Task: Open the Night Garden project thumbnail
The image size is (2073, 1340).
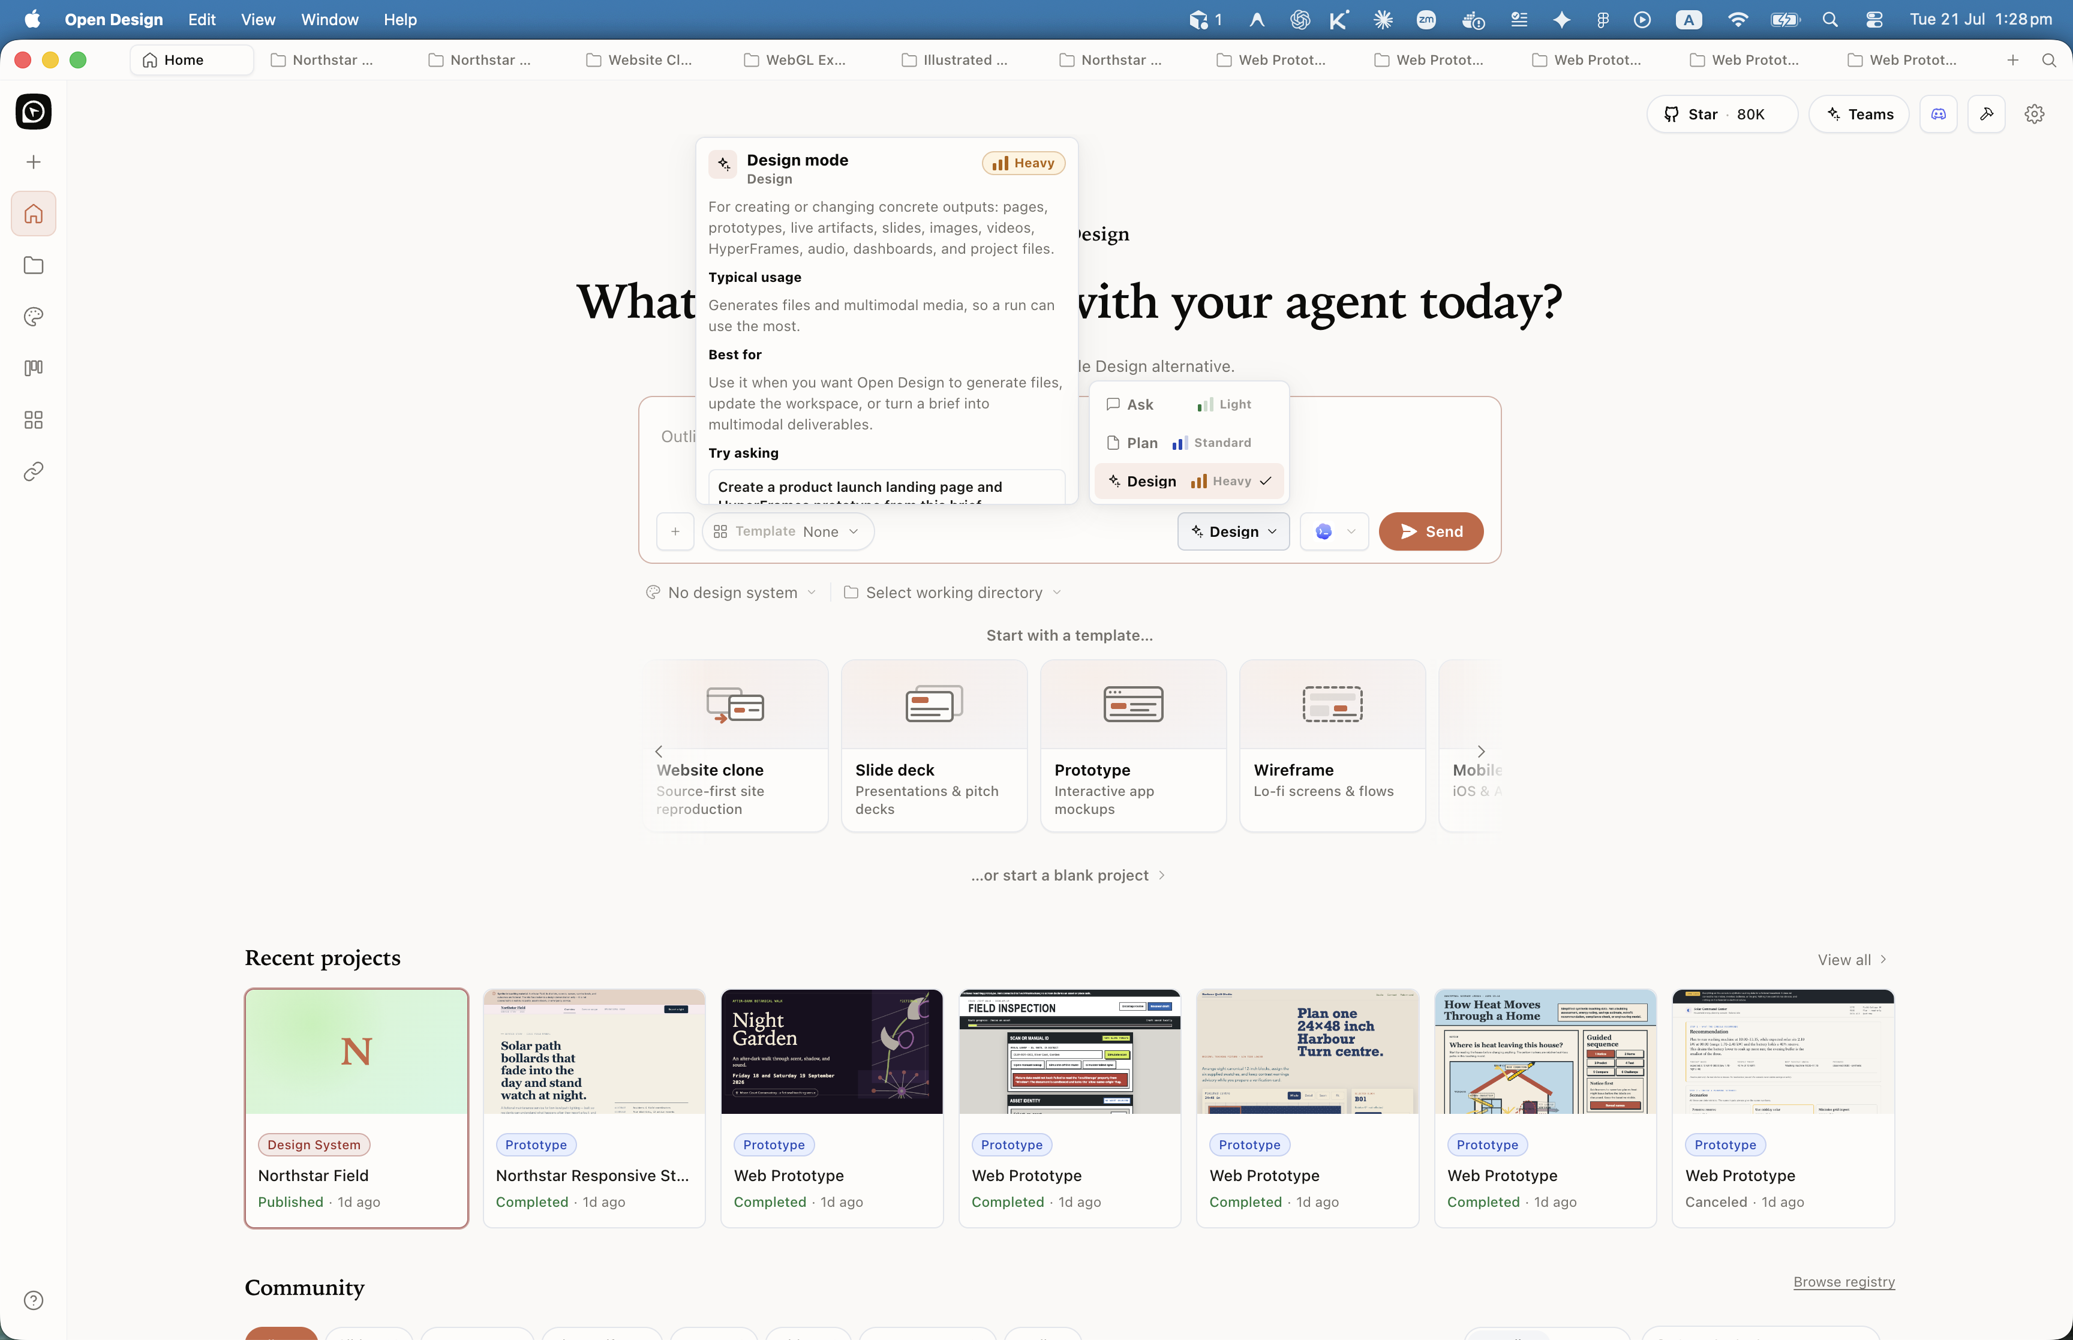Action: click(831, 1051)
